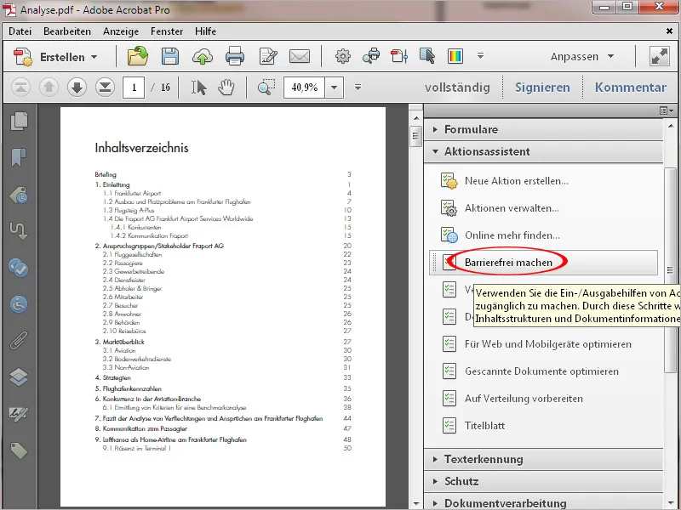Viewport: 681px width, 510px height.
Task: Click Aktionen verwalten
Action: coord(512,208)
